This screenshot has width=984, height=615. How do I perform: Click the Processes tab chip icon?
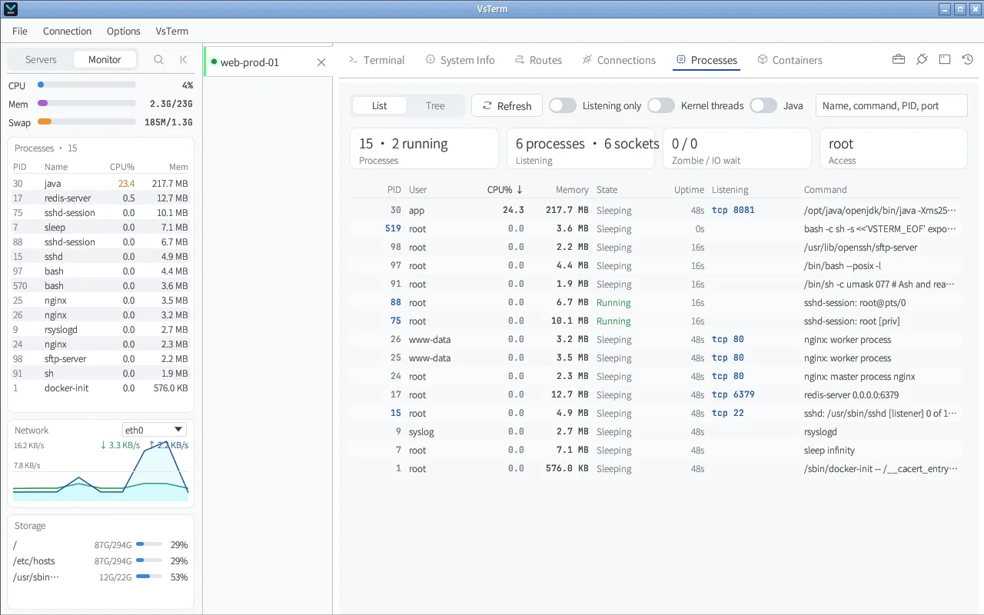pos(681,59)
